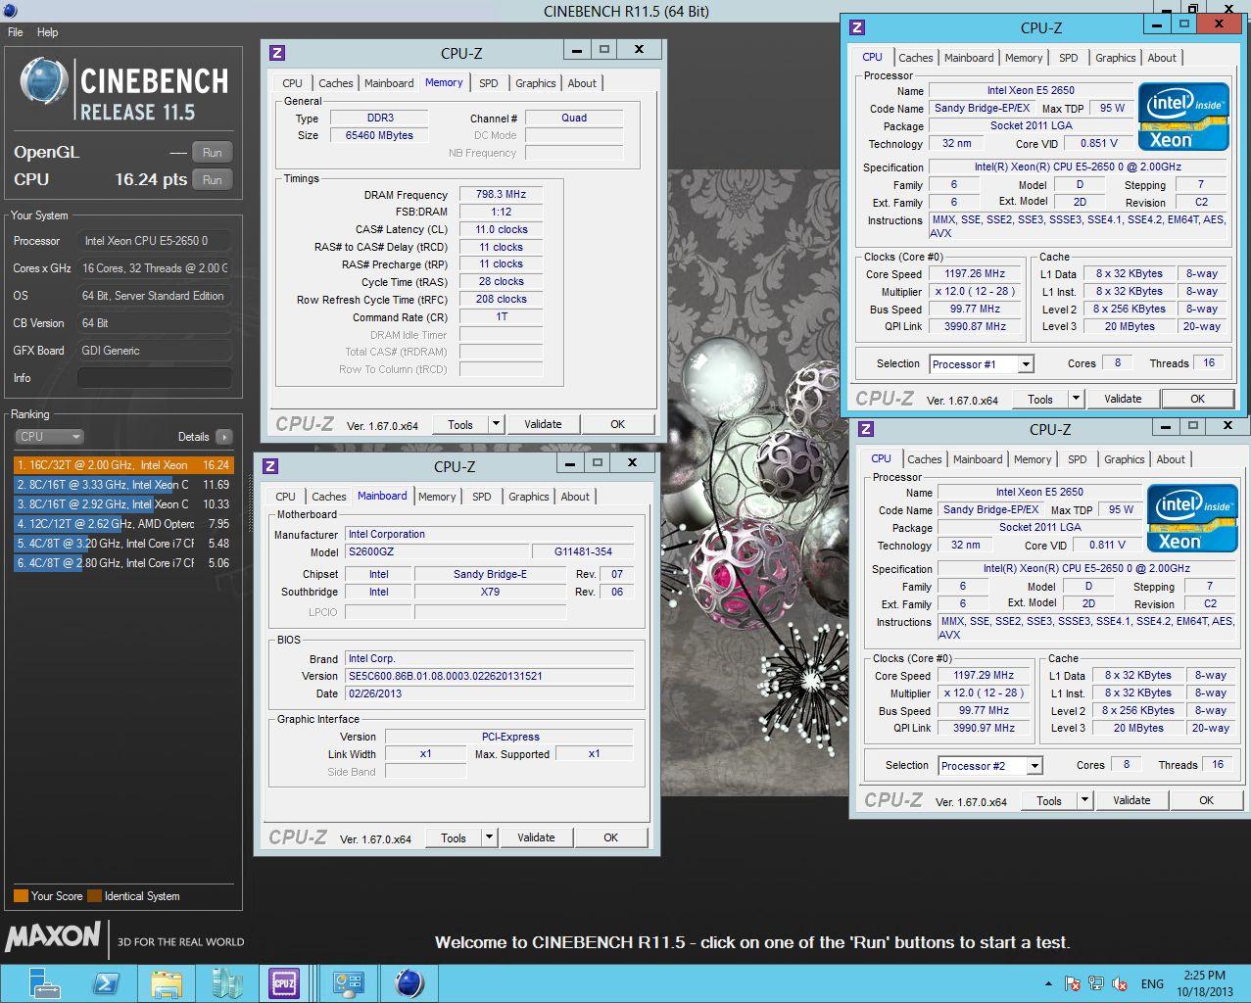Open About tab in Processor #2 CPU-Z window

point(1171,459)
